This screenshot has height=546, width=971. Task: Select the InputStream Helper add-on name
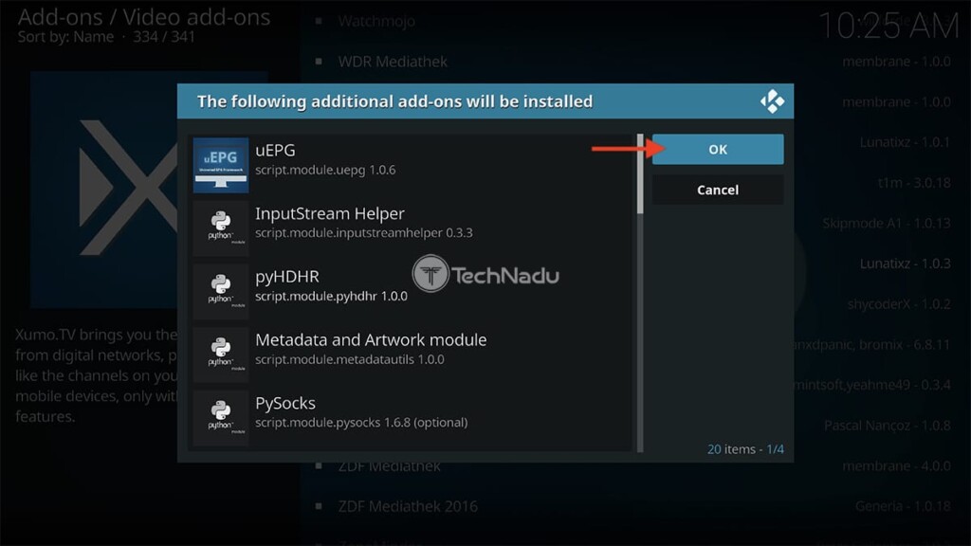[329, 213]
